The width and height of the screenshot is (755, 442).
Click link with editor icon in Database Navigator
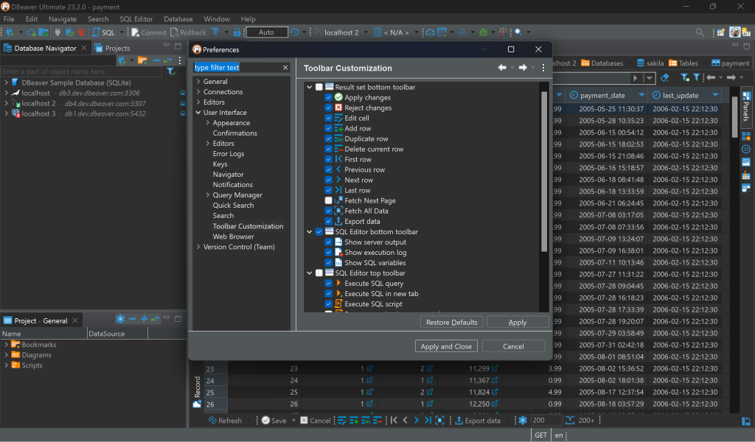tap(167, 60)
